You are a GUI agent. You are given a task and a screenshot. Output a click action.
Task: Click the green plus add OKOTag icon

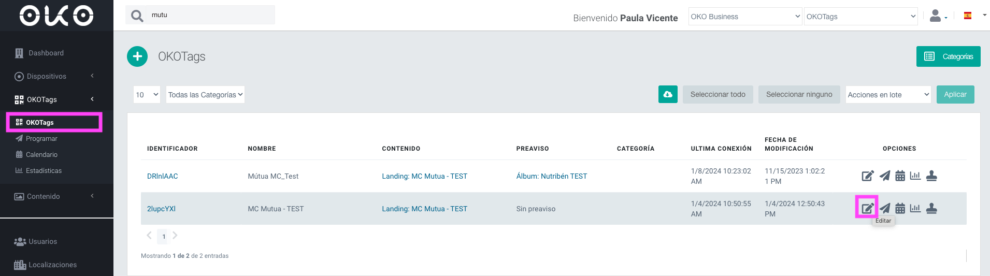(x=137, y=56)
